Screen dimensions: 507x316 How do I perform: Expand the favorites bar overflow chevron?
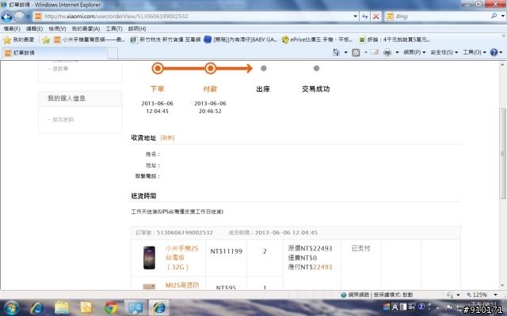[504, 36]
